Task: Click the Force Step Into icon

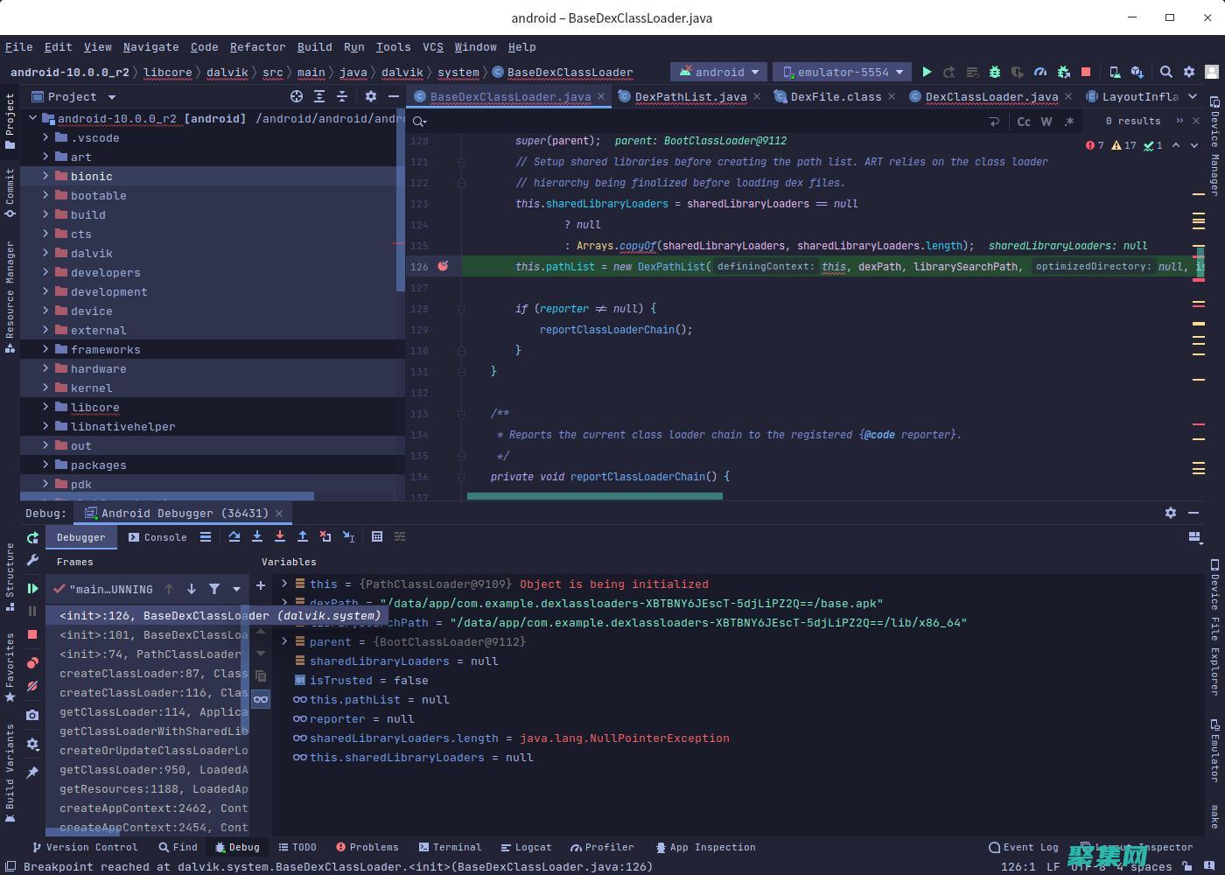Action: pyautogui.click(x=280, y=536)
